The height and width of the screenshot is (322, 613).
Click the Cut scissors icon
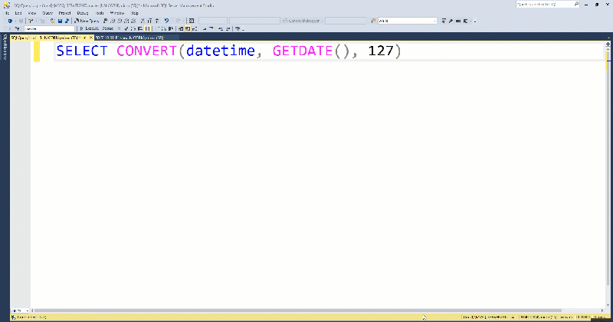pos(142,21)
